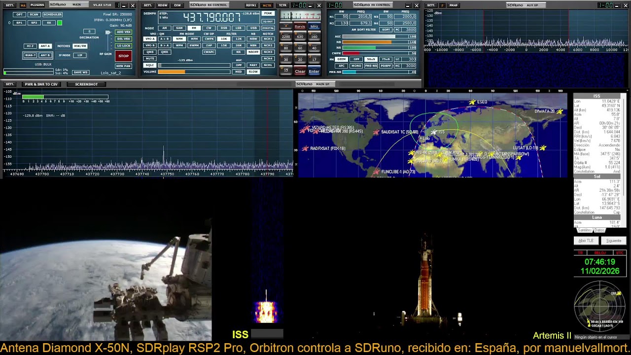Select FM demodulation mode
This screenshot has width=631, height=355.
pos(194,28)
